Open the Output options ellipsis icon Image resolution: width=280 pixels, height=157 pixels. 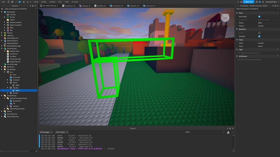[x=233, y=132]
